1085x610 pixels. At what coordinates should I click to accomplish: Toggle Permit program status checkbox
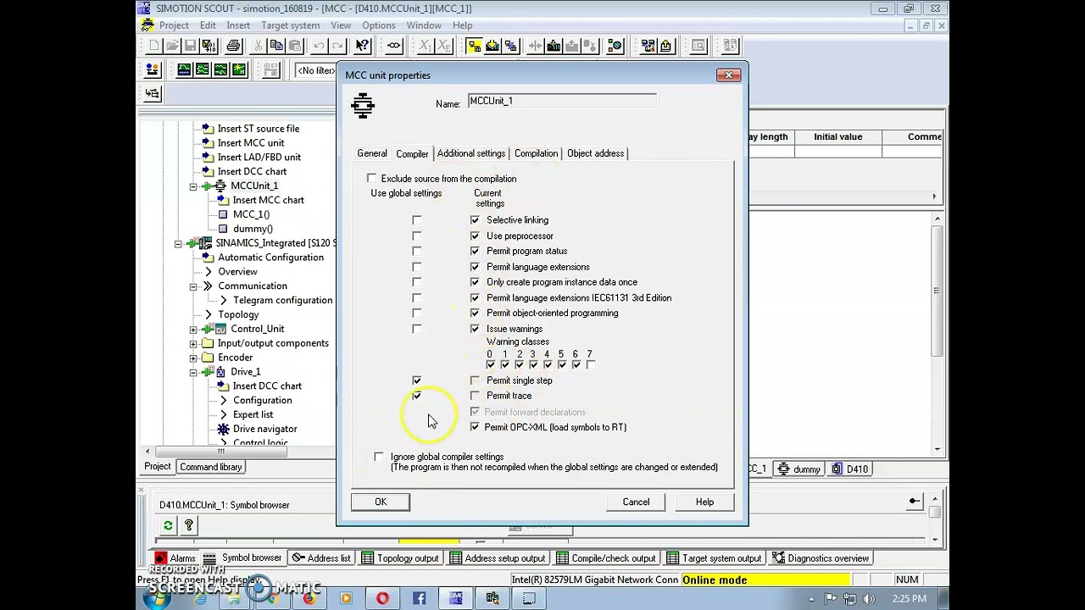475,251
